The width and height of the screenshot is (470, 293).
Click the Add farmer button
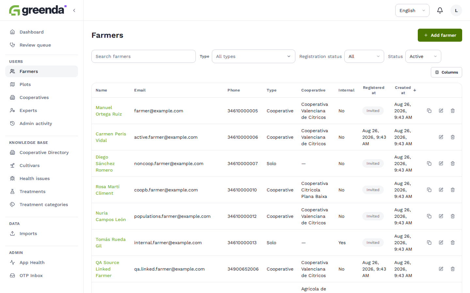[440, 35]
